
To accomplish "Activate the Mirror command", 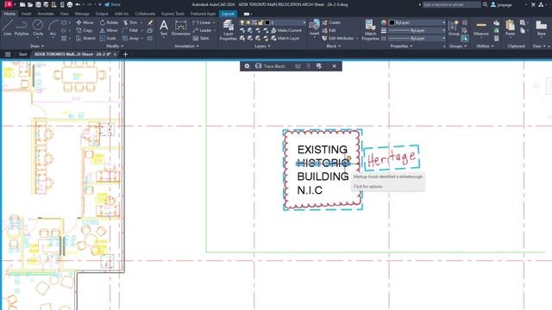I will (109, 31).
